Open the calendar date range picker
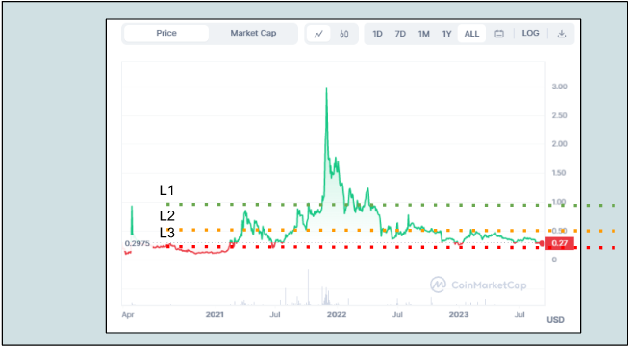632x347 pixels. 499,34
